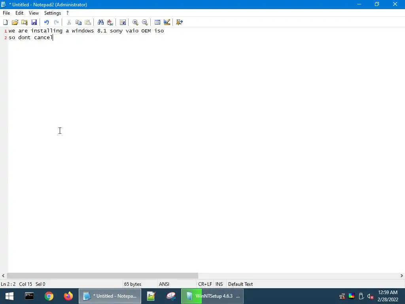The width and height of the screenshot is (405, 304).
Task: Place cursor in first line text
Action: pos(86,31)
